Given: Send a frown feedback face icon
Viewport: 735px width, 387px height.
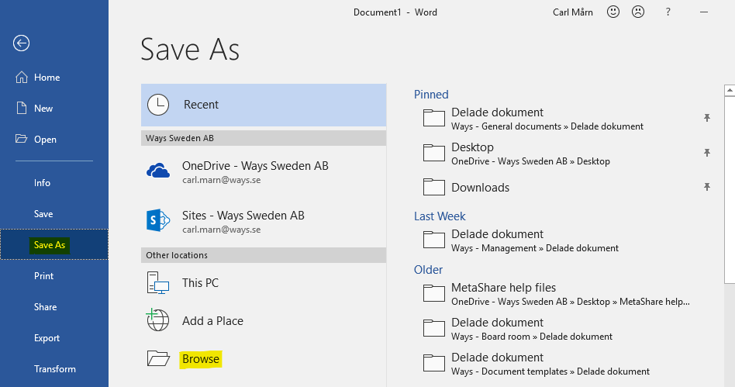Looking at the screenshot, I should click(x=638, y=12).
